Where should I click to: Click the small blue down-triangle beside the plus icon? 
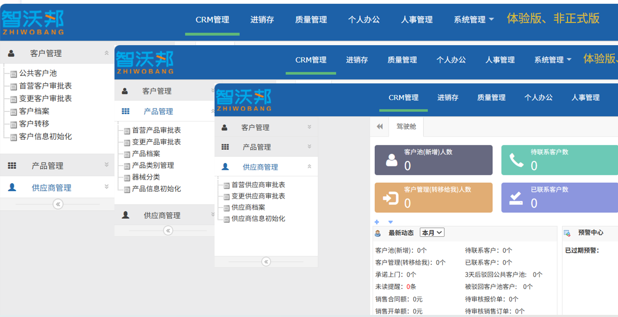click(391, 222)
